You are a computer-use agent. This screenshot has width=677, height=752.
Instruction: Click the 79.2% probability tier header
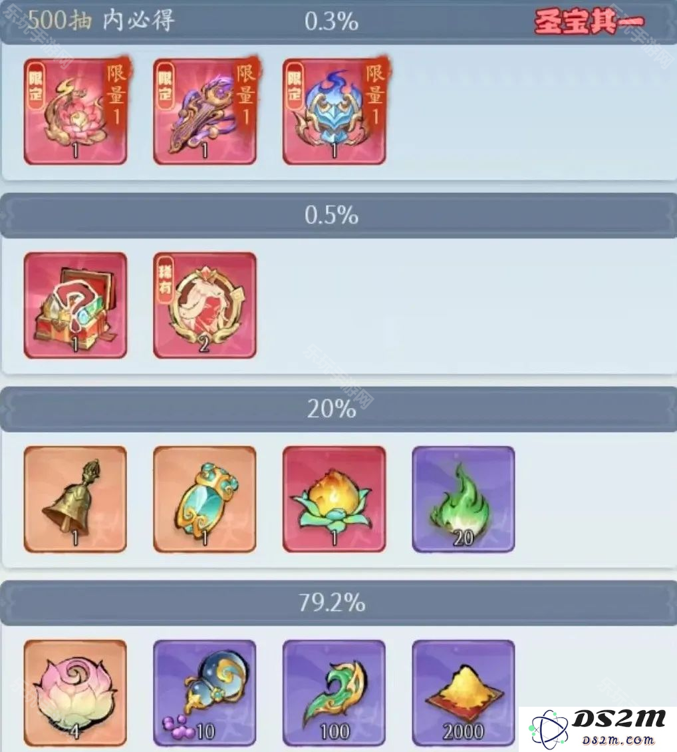coord(338,603)
